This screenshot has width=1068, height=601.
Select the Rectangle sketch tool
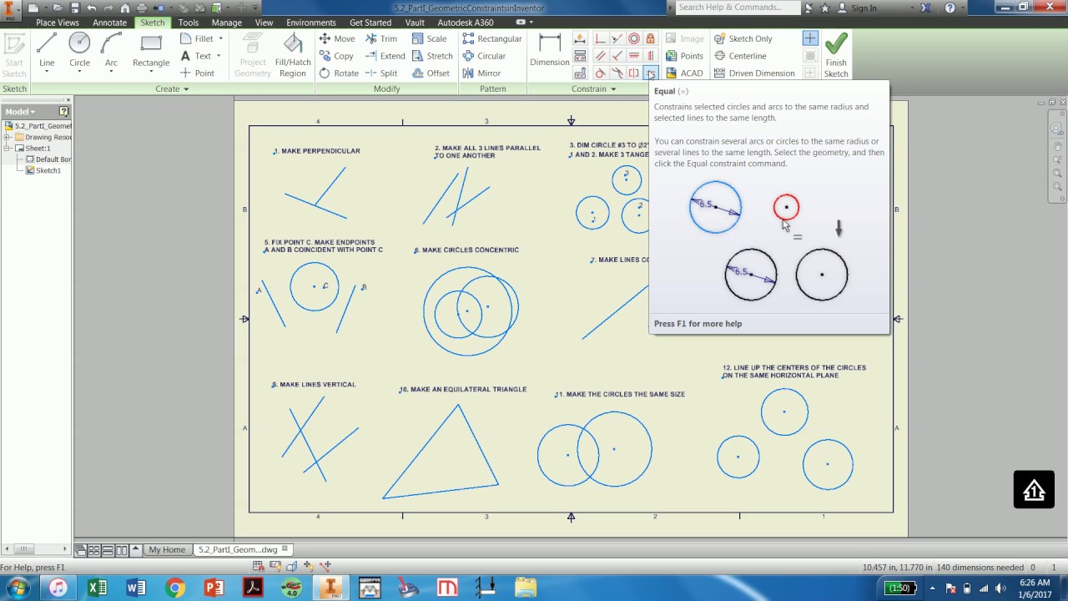pyautogui.click(x=151, y=50)
